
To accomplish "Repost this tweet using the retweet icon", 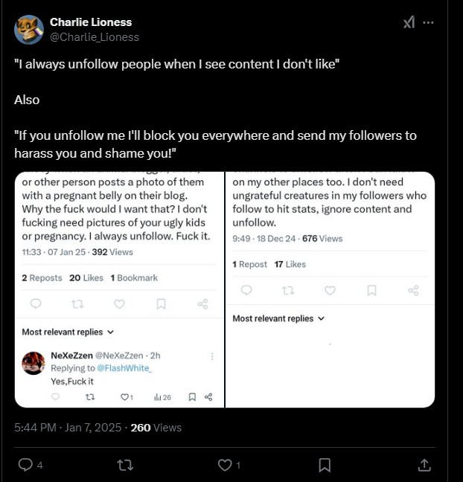I will (126, 465).
